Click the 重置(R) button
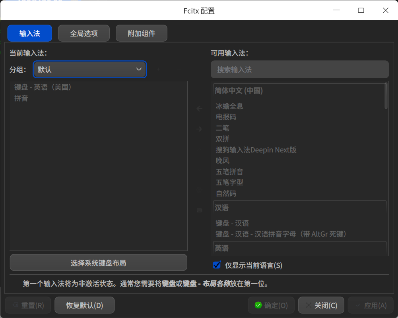The height and width of the screenshot is (318, 398). click(28, 305)
